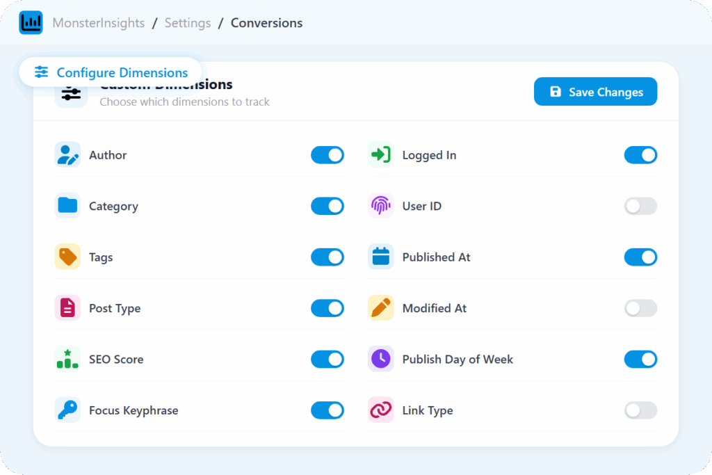This screenshot has height=475, width=712.
Task: Click the Publish Day of Week clock icon
Action: coord(380,360)
